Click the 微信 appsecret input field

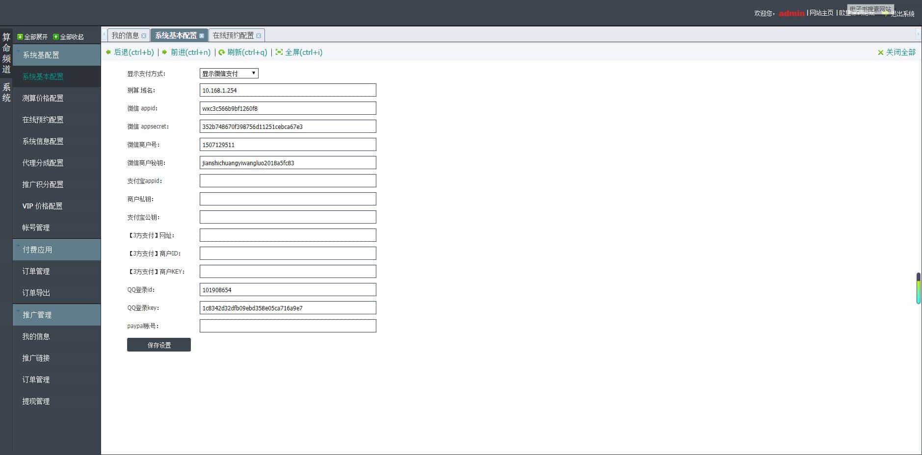[288, 126]
